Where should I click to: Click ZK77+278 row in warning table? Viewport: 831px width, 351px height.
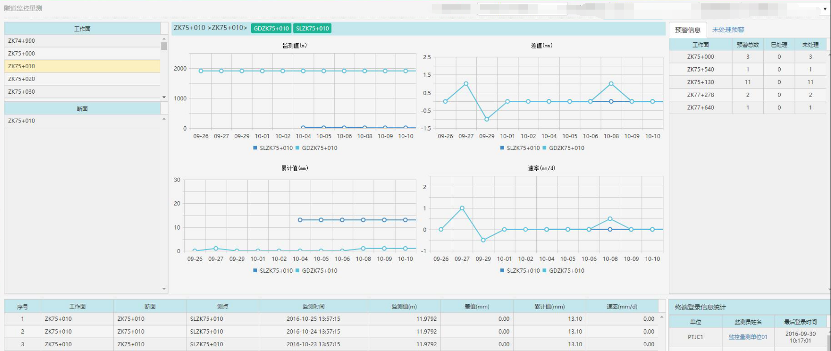pos(748,95)
